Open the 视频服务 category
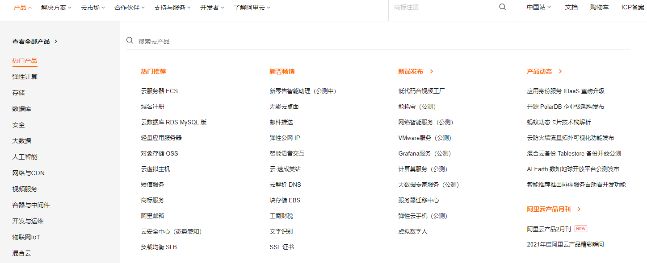 [x=25, y=189]
